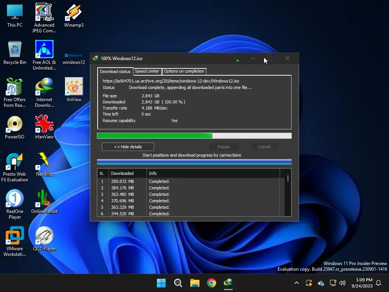The image size is (389, 292).
Task: Click the Cancel button
Action: point(264,147)
